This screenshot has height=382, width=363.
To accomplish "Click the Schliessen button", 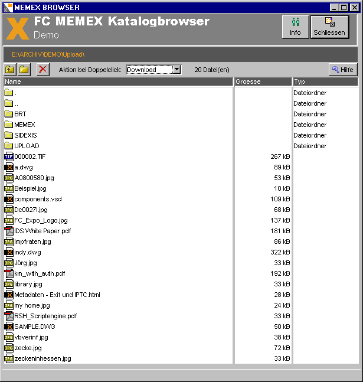I will [x=329, y=27].
